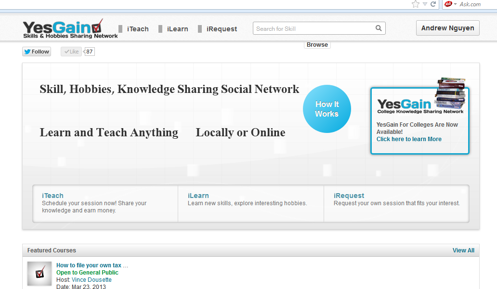497x289 pixels.
Task: Click Skills & Hobbies Sharing Network tagline
Action: click(x=70, y=36)
